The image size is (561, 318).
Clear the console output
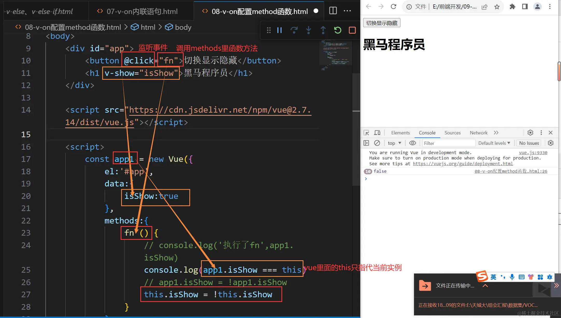377,143
